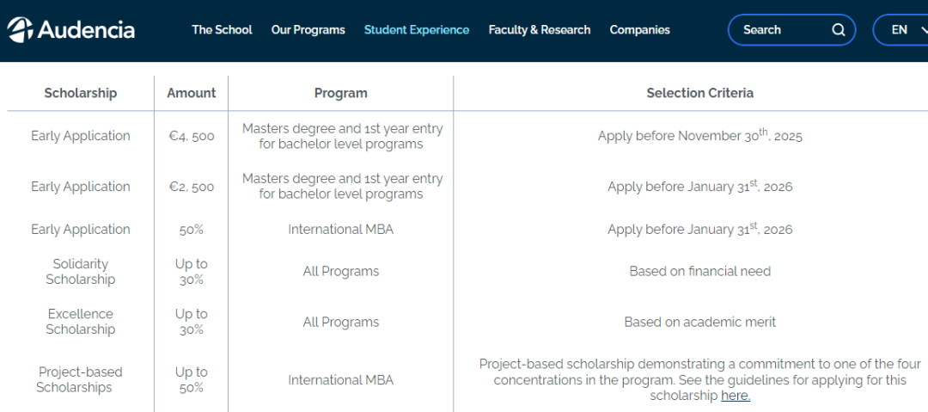The height and width of the screenshot is (412, 928).
Task: Click the search magnifier icon
Action: coord(839,30)
